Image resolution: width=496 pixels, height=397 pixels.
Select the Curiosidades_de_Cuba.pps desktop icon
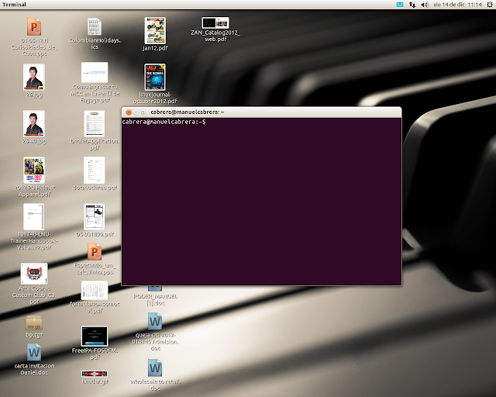[x=34, y=27]
